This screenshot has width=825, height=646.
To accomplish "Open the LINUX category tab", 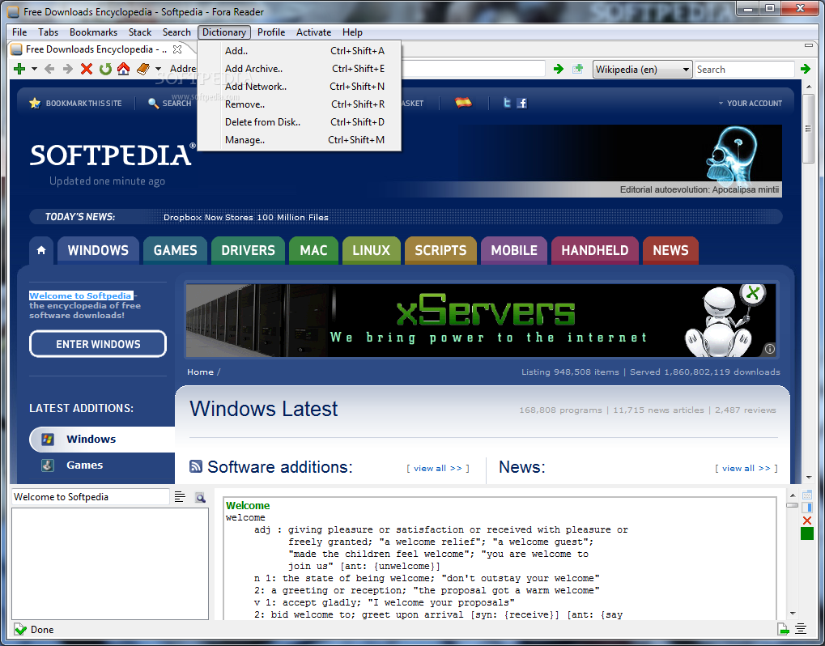I will click(372, 250).
